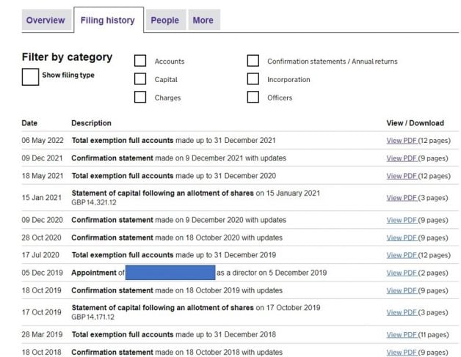Select the Incorporation filter checkbox
461x357 pixels.
[x=253, y=79]
